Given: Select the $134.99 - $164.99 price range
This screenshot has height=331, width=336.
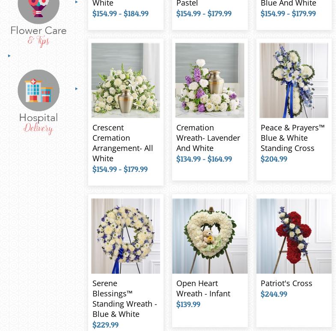Looking at the screenshot, I should 204,159.
